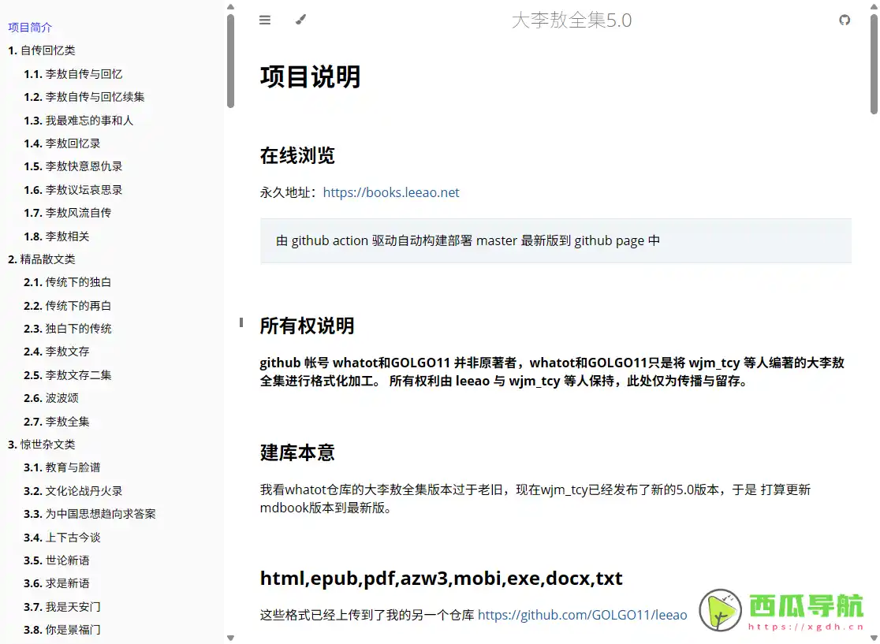Screen dimensions: 880x644
Task: Select chapter 3.7 我是天安门
Action: (63, 606)
